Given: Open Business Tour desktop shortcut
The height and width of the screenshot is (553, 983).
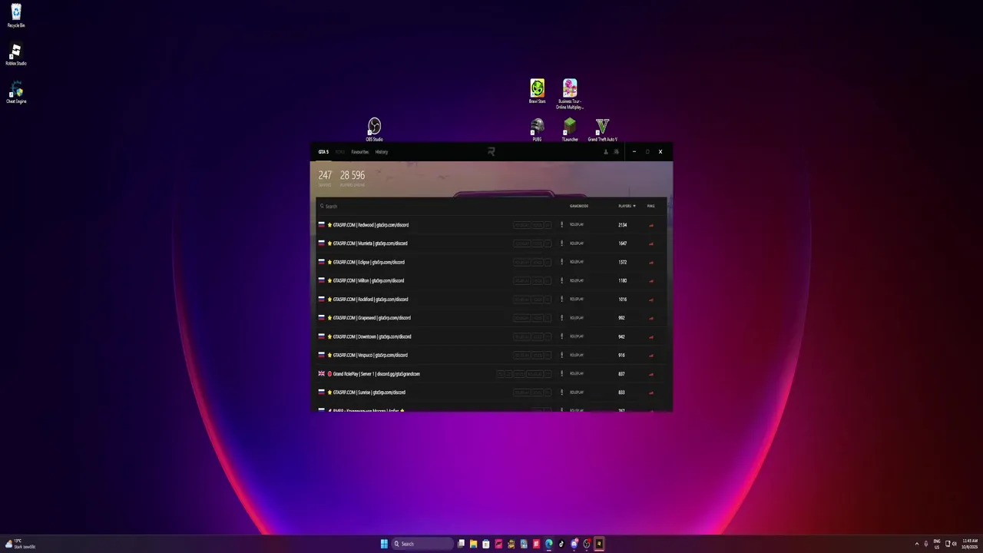Looking at the screenshot, I should (x=570, y=94).
